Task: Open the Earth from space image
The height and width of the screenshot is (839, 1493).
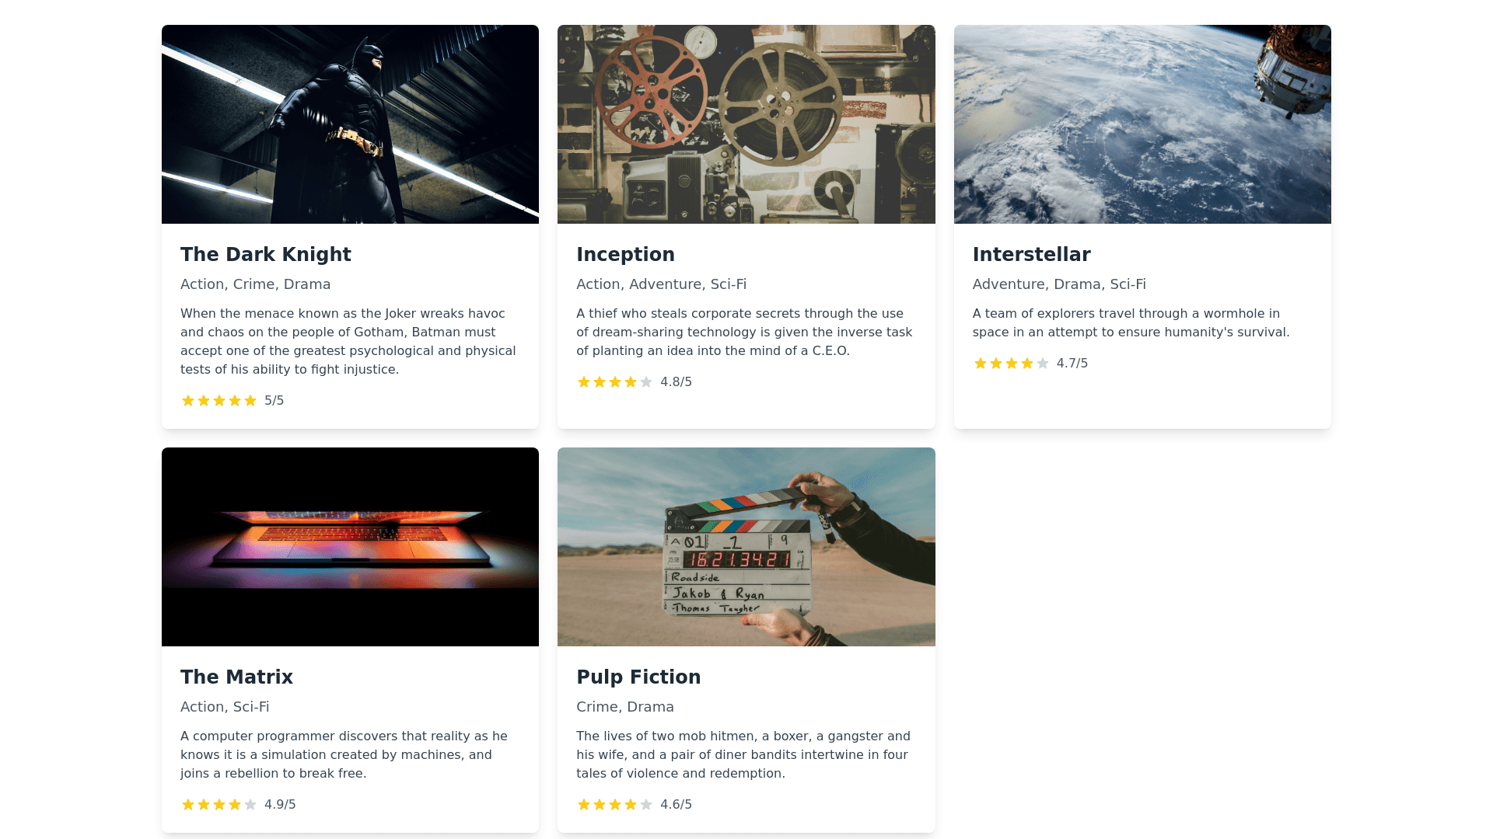Action: (x=1142, y=124)
